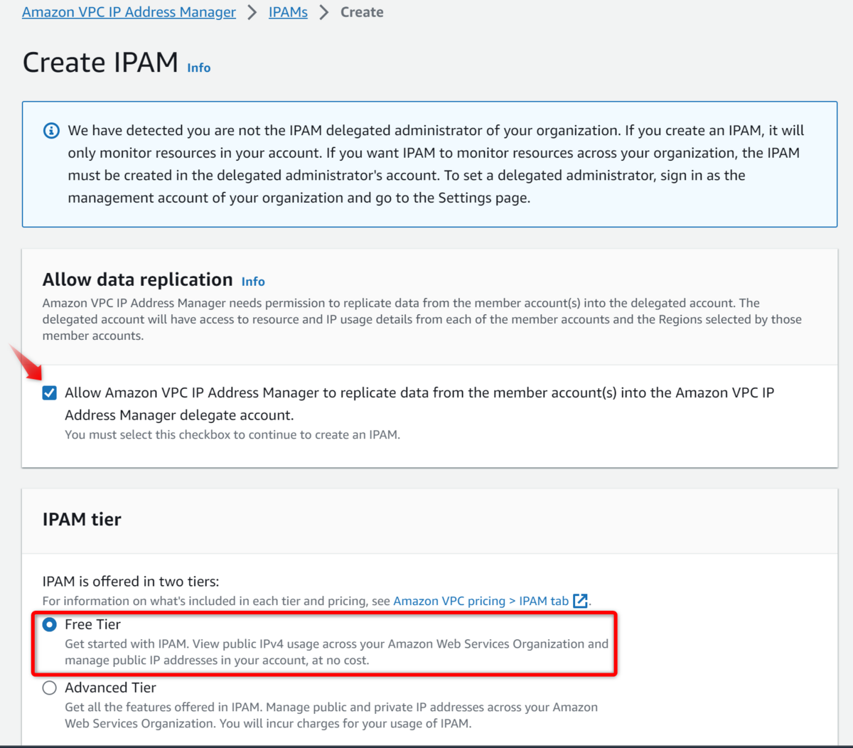Click 'IPAM is offered in two tiers' text
The height and width of the screenshot is (748, 853).
131,581
